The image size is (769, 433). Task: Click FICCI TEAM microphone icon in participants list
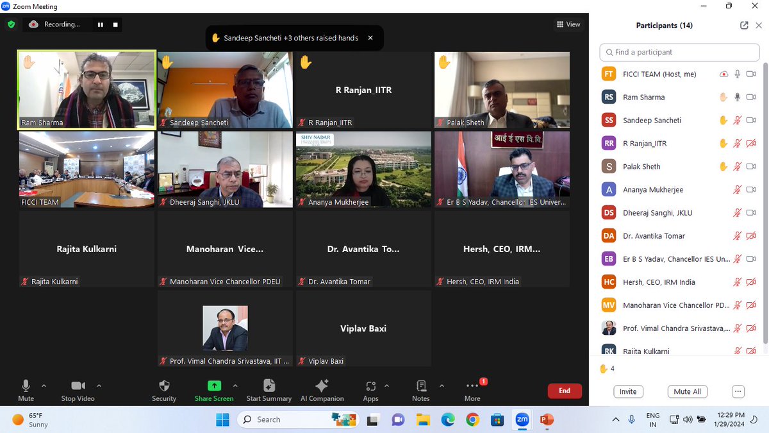click(x=738, y=74)
